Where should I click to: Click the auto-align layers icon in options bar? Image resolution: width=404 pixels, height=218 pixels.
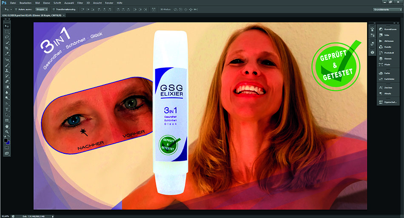(154, 9)
